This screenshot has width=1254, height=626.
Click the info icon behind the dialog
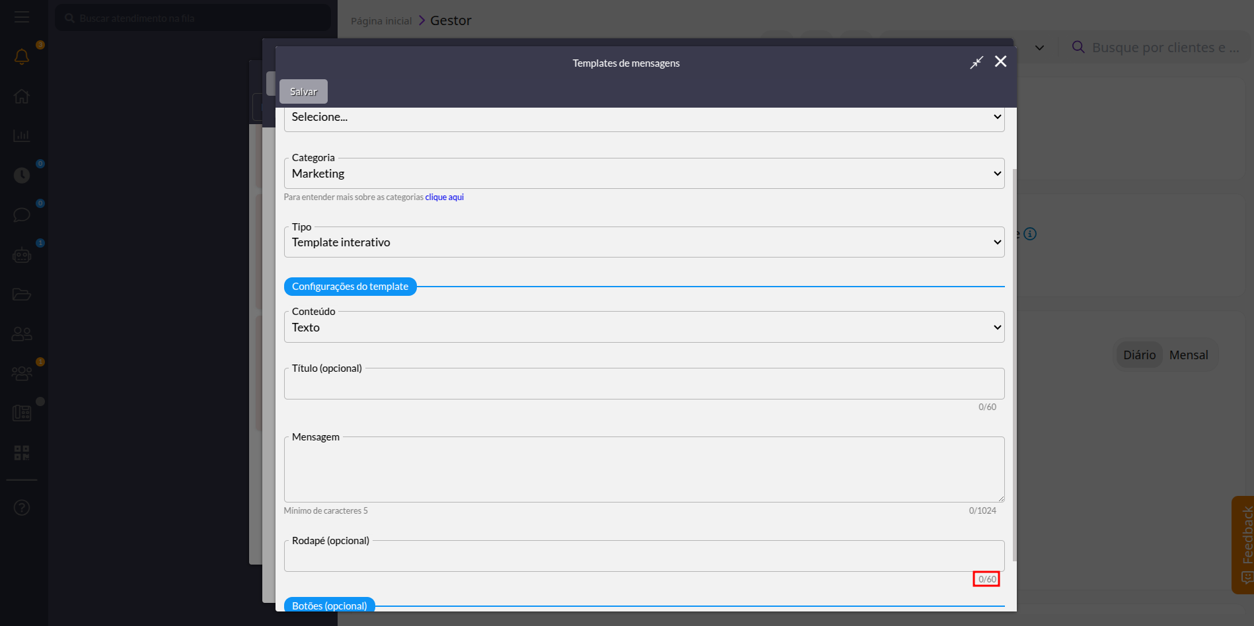[x=1030, y=234]
